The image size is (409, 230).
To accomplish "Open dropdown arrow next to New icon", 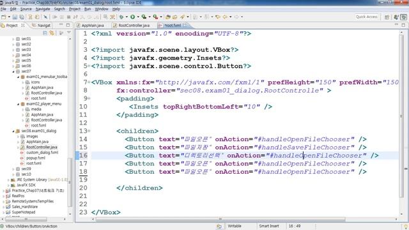I will tap(9, 17).
